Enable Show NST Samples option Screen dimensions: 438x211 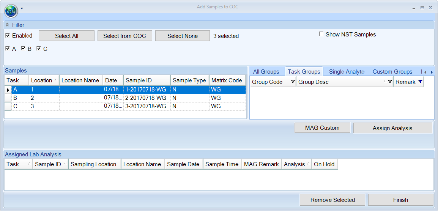[x=321, y=34]
